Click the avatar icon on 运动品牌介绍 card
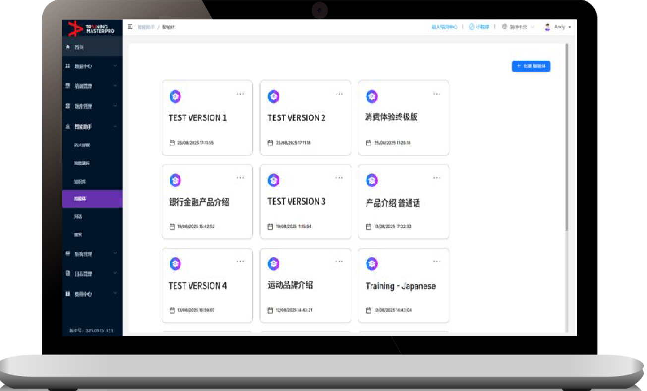This screenshot has width=647, height=391. click(273, 264)
